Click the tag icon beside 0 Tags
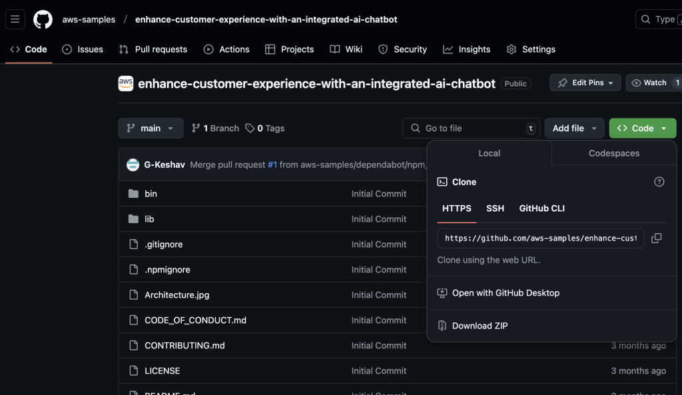The height and width of the screenshot is (395, 682). (250, 129)
